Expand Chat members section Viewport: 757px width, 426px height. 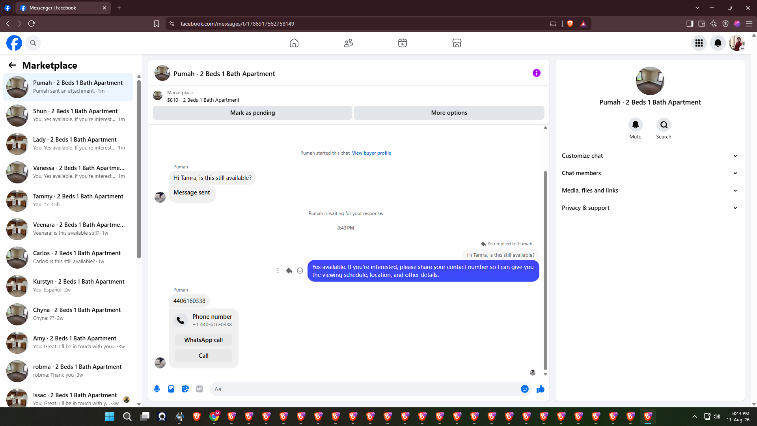(x=650, y=173)
